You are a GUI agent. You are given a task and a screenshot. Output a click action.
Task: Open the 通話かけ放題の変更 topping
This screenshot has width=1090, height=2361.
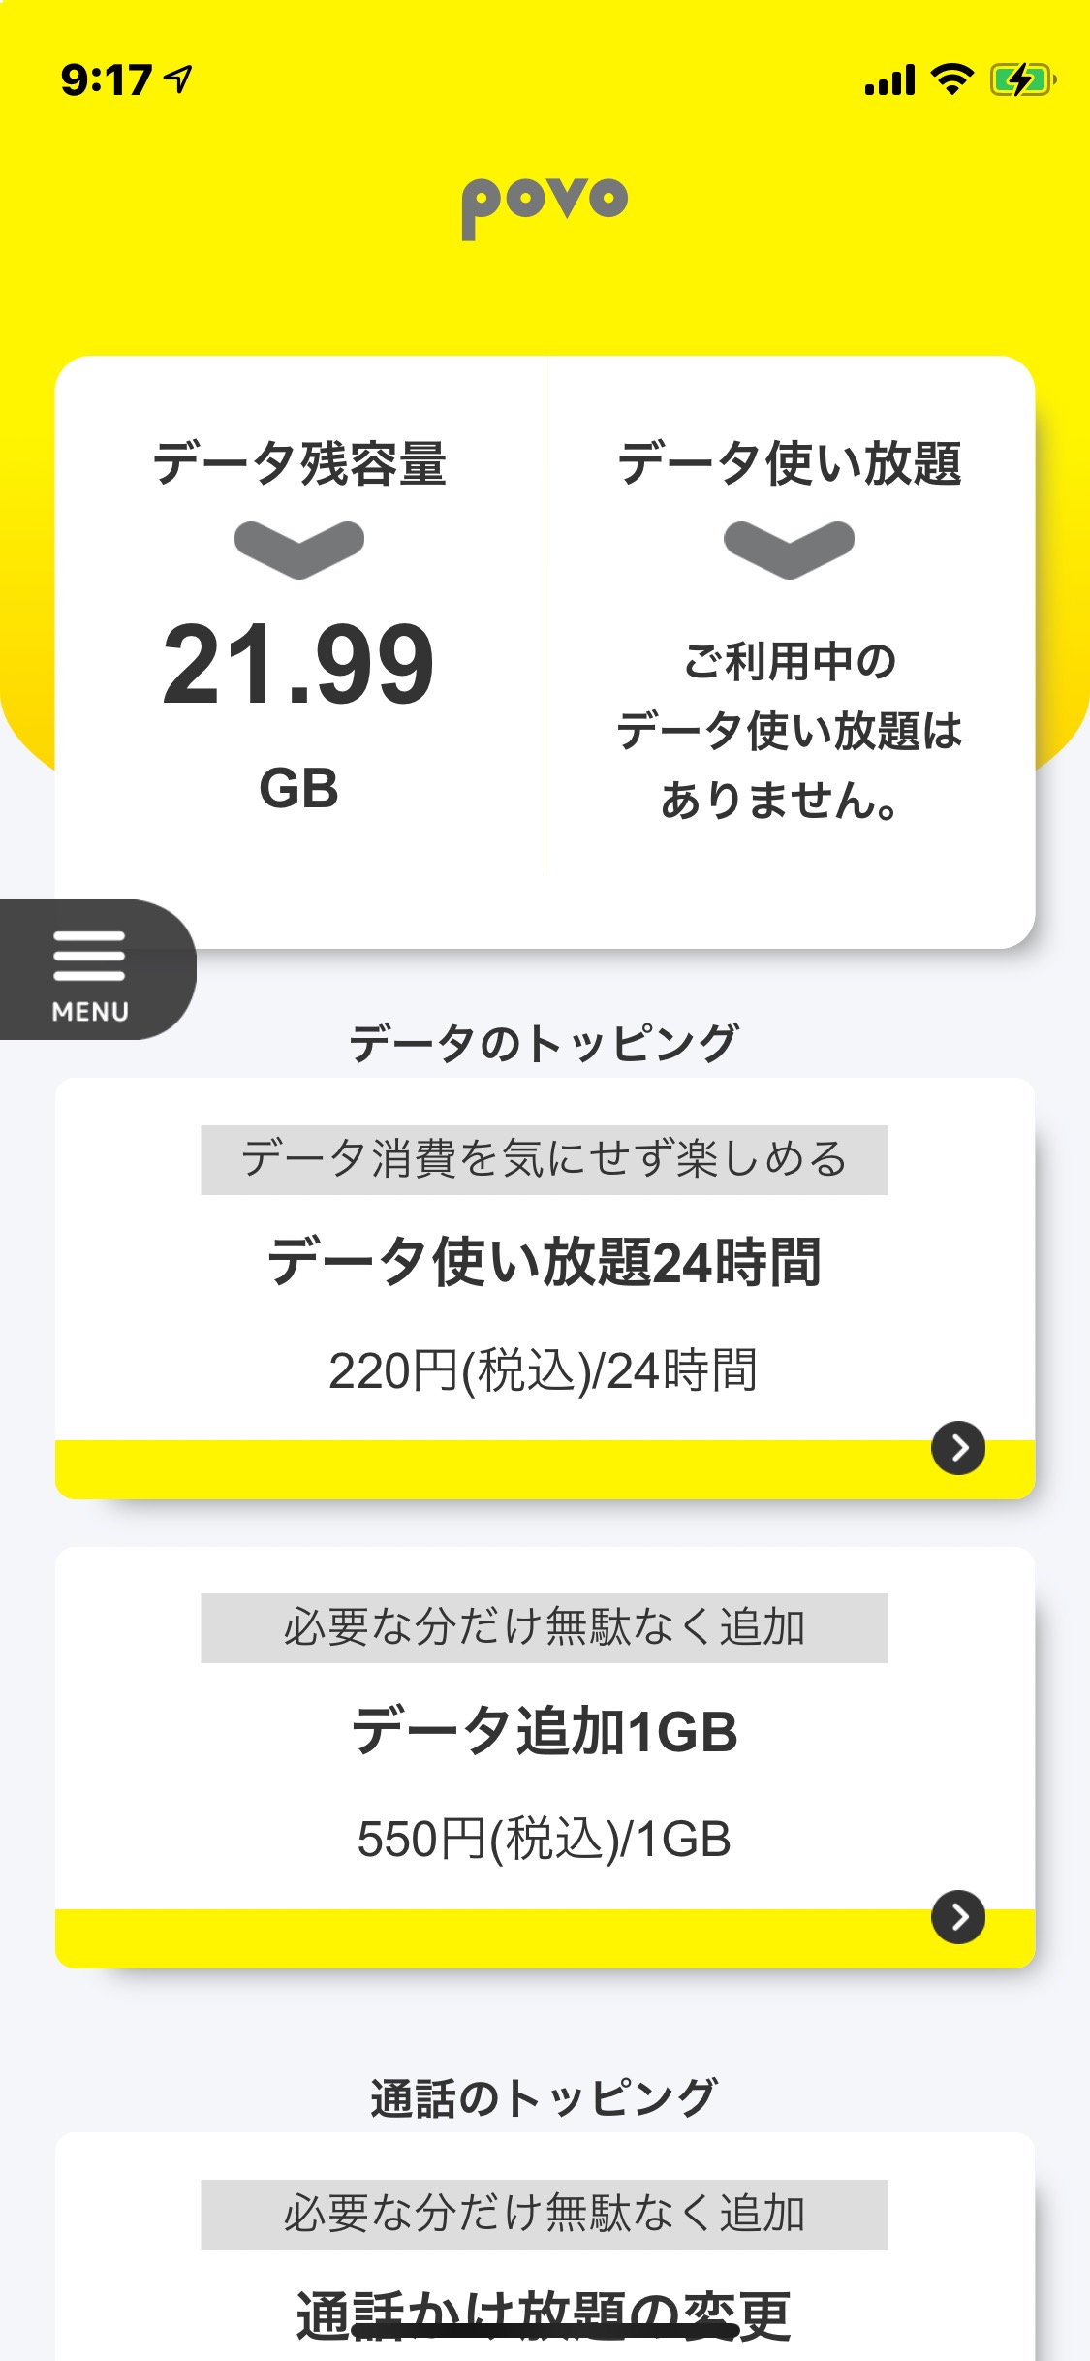coord(545,2314)
